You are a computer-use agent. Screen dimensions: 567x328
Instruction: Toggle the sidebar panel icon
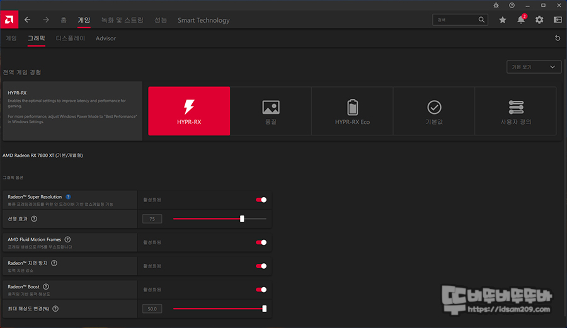(x=558, y=20)
